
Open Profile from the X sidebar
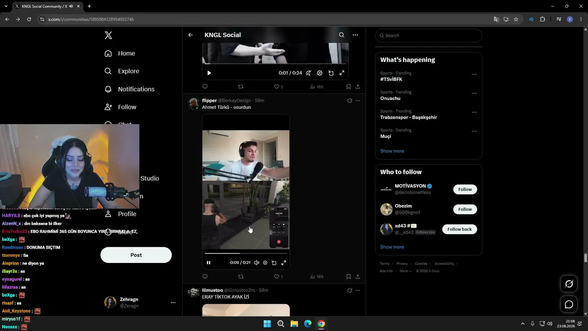(x=120, y=214)
